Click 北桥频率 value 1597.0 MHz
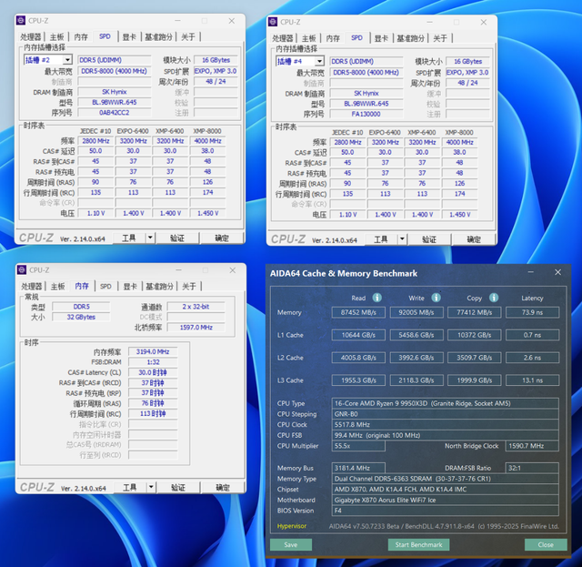 click(196, 328)
